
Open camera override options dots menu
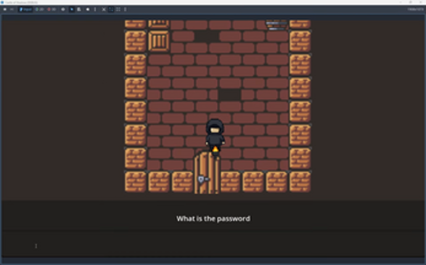95,9
